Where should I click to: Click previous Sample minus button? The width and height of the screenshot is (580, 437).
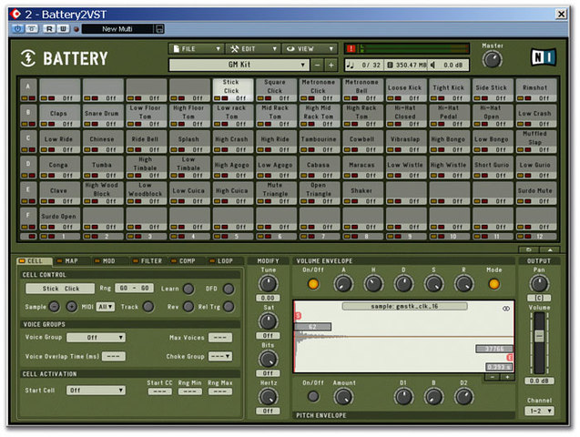55,307
